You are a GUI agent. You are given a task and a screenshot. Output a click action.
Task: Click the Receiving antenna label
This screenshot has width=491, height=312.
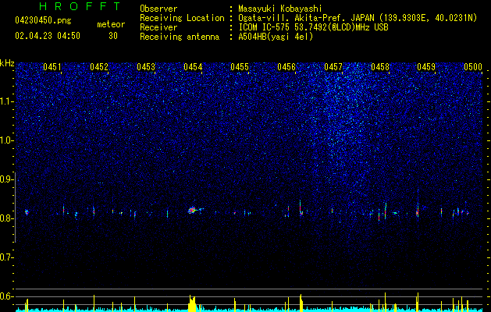(180, 37)
